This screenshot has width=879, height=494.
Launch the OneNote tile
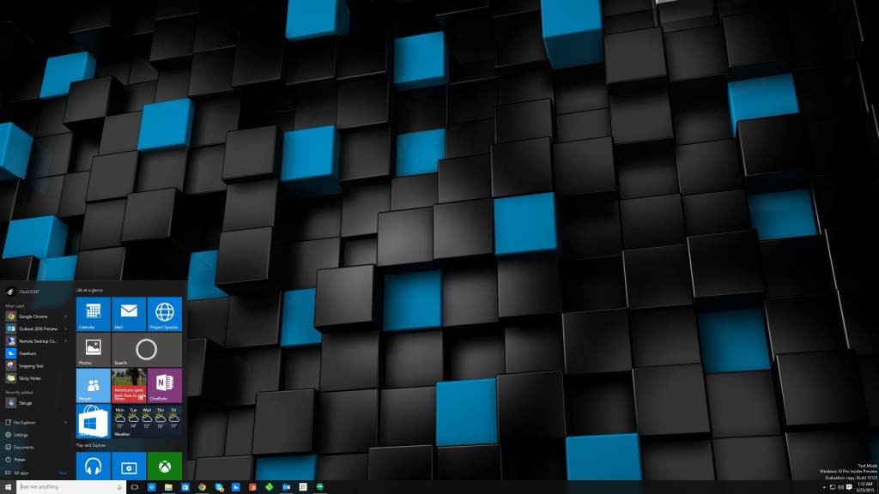[x=165, y=386]
